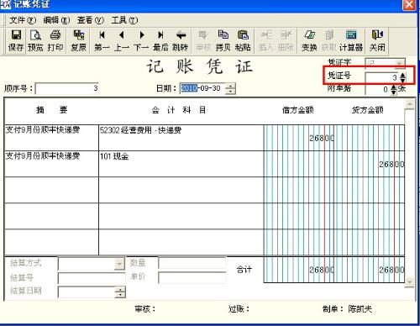
Task: Copy the voucher with 拷贝 icon
Action: click(x=223, y=41)
